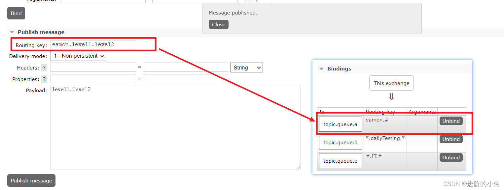The height and width of the screenshot is (190, 504).
Task: Click the #.IT.# routing key cell
Action: coord(385,161)
